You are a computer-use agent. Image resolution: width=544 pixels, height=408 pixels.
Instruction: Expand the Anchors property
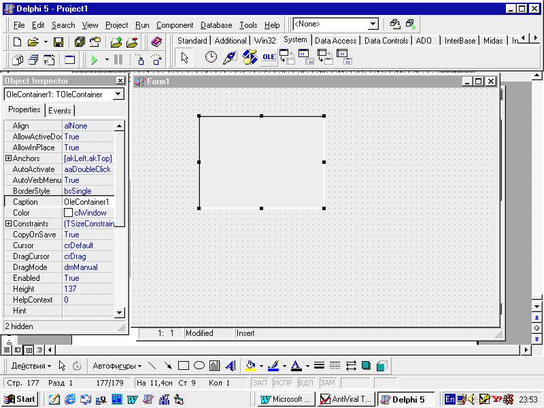point(8,158)
